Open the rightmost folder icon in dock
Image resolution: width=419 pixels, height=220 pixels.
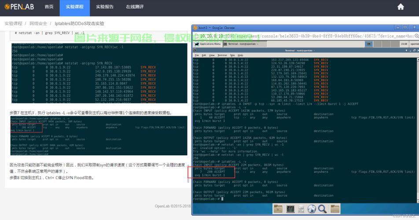tap(335, 209)
